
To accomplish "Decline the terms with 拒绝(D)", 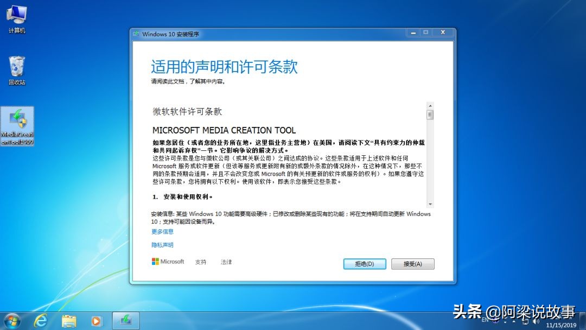I will pyautogui.click(x=364, y=264).
